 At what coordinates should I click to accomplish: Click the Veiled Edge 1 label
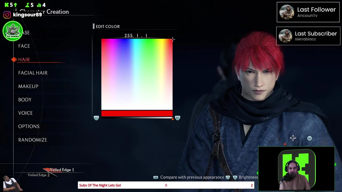62,170
